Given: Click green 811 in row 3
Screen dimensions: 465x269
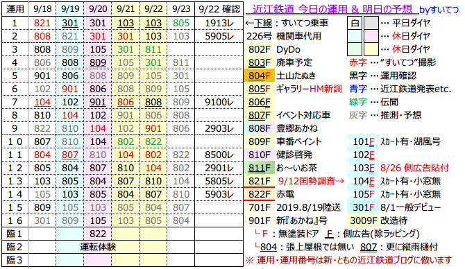Looking at the screenshot, I should click(153, 49).
